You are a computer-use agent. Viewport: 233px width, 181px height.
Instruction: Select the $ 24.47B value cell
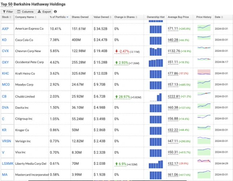pyautogui.click(x=100, y=40)
